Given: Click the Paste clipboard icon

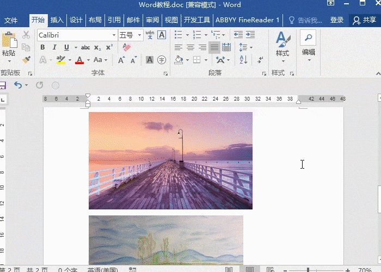Looking at the screenshot, I should tap(9, 40).
